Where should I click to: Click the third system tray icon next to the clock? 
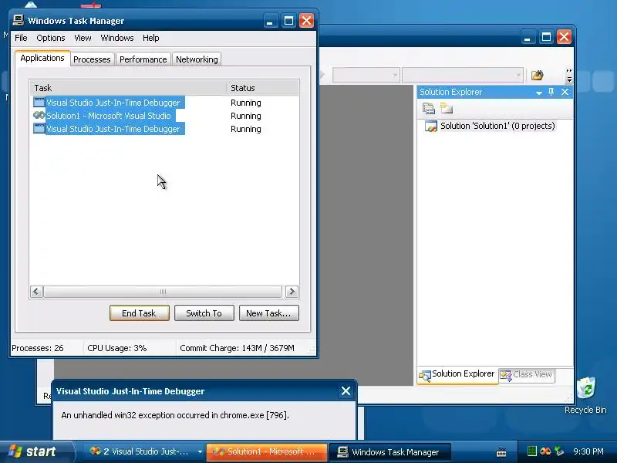[558, 451]
